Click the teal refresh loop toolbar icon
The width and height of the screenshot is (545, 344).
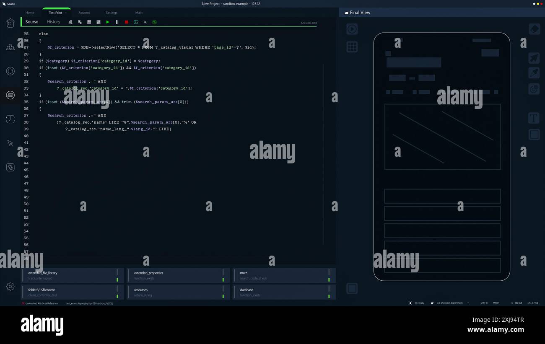(x=136, y=22)
